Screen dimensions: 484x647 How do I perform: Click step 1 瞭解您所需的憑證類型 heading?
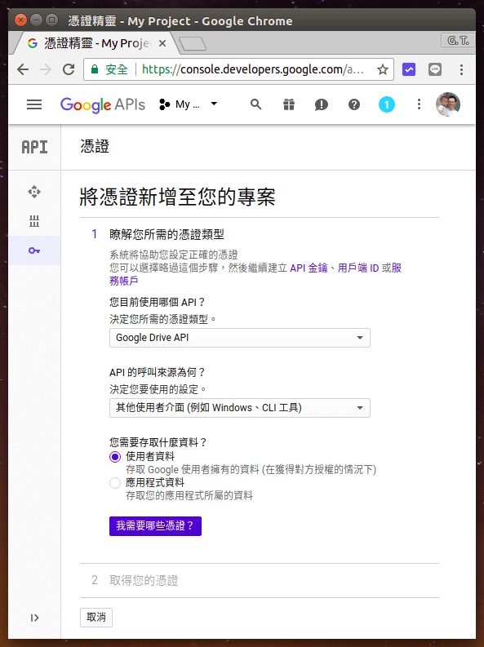tap(167, 234)
